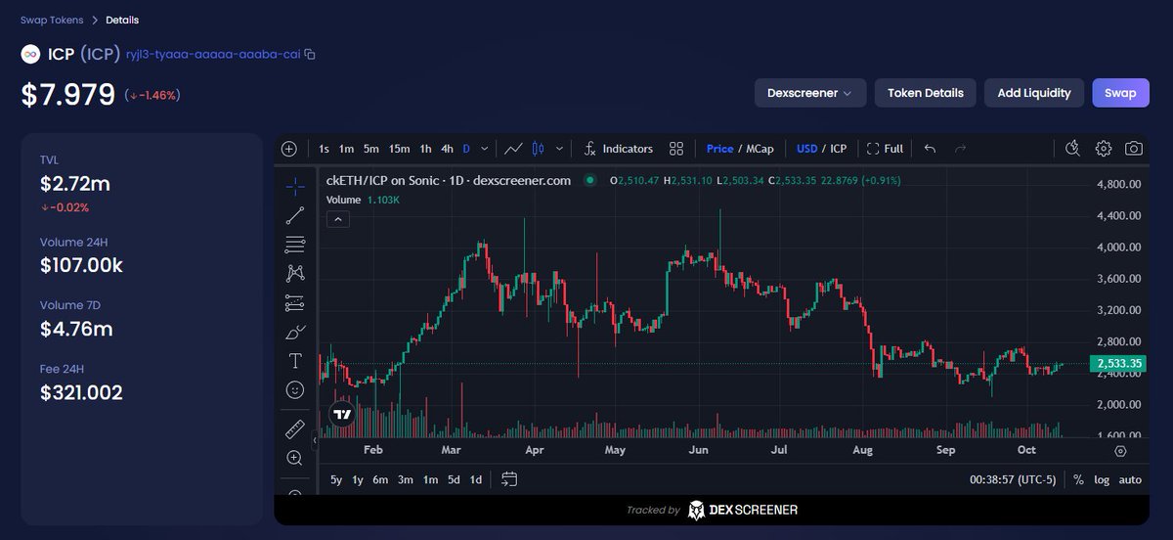Viewport: 1173px width, 540px height.
Task: Undo the last chart action
Action: 930,149
